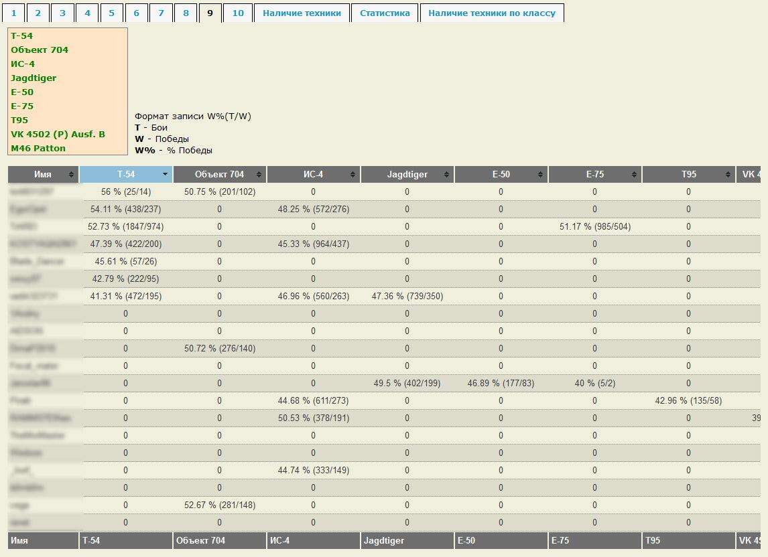Select the E-50 link in list
Image resolution: width=768 pixels, height=557 pixels.
(x=23, y=92)
